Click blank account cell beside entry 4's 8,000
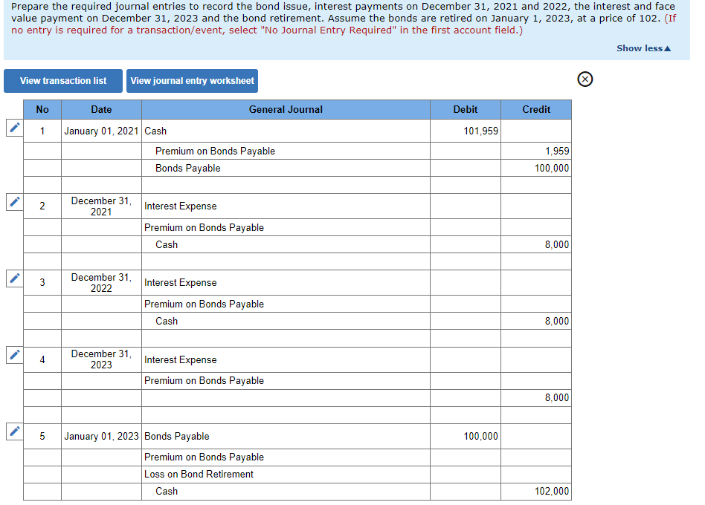 pyautogui.click(x=286, y=398)
